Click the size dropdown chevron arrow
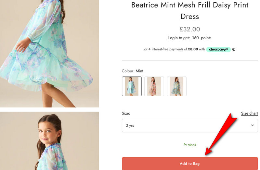The height and width of the screenshot is (170, 260). click(252, 125)
